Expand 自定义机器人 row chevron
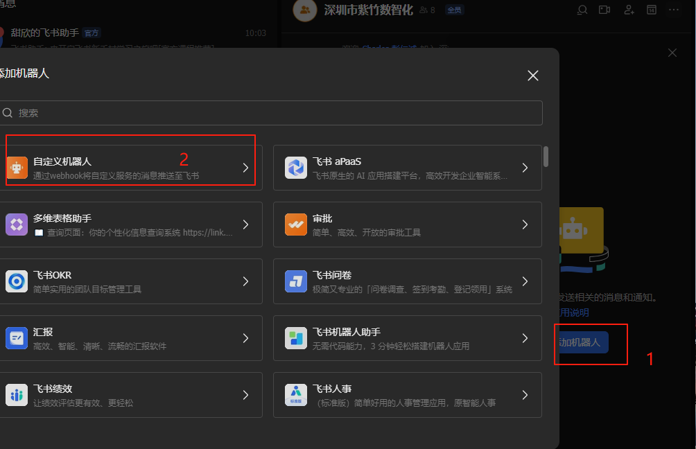Screen dimensions: 696x449 [245, 168]
